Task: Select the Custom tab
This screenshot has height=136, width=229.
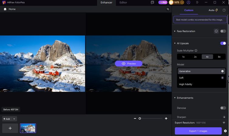Action: coord(189,10)
